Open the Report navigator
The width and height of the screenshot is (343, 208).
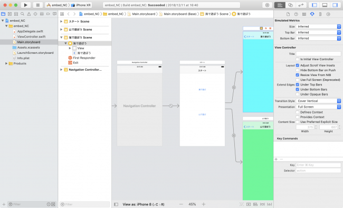pos(54,14)
